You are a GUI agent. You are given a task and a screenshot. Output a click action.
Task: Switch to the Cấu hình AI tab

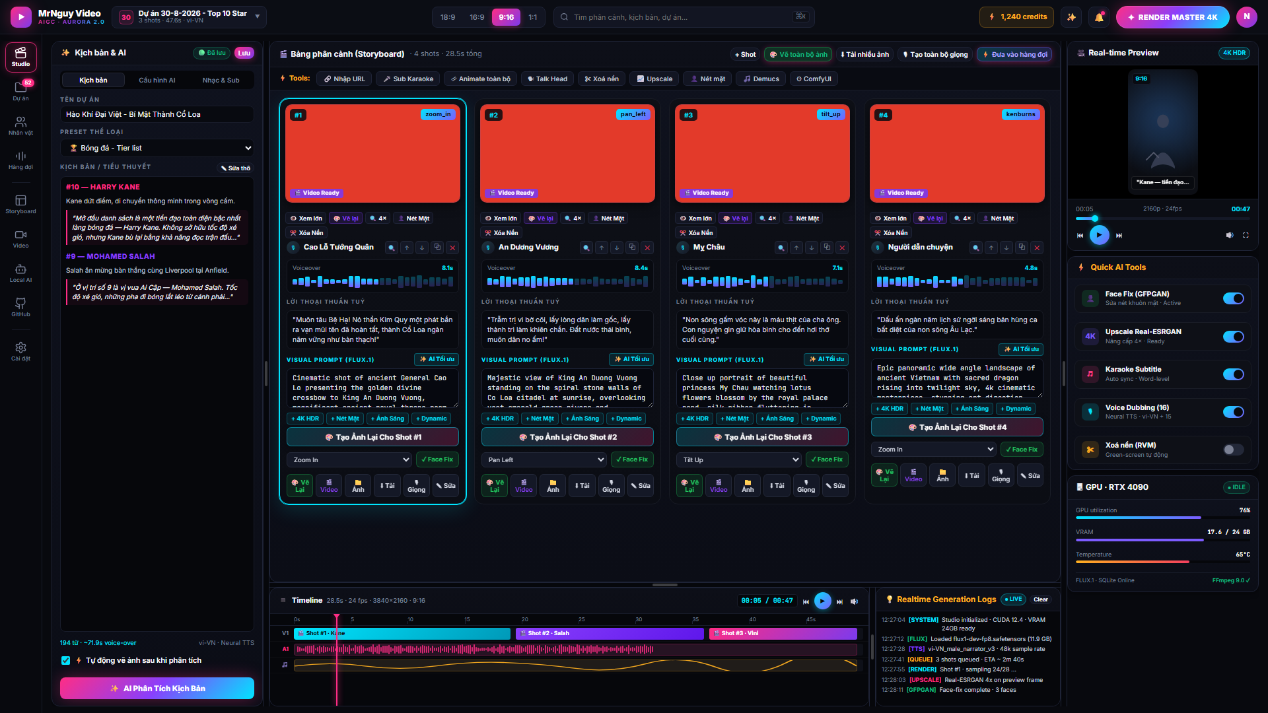(157, 80)
